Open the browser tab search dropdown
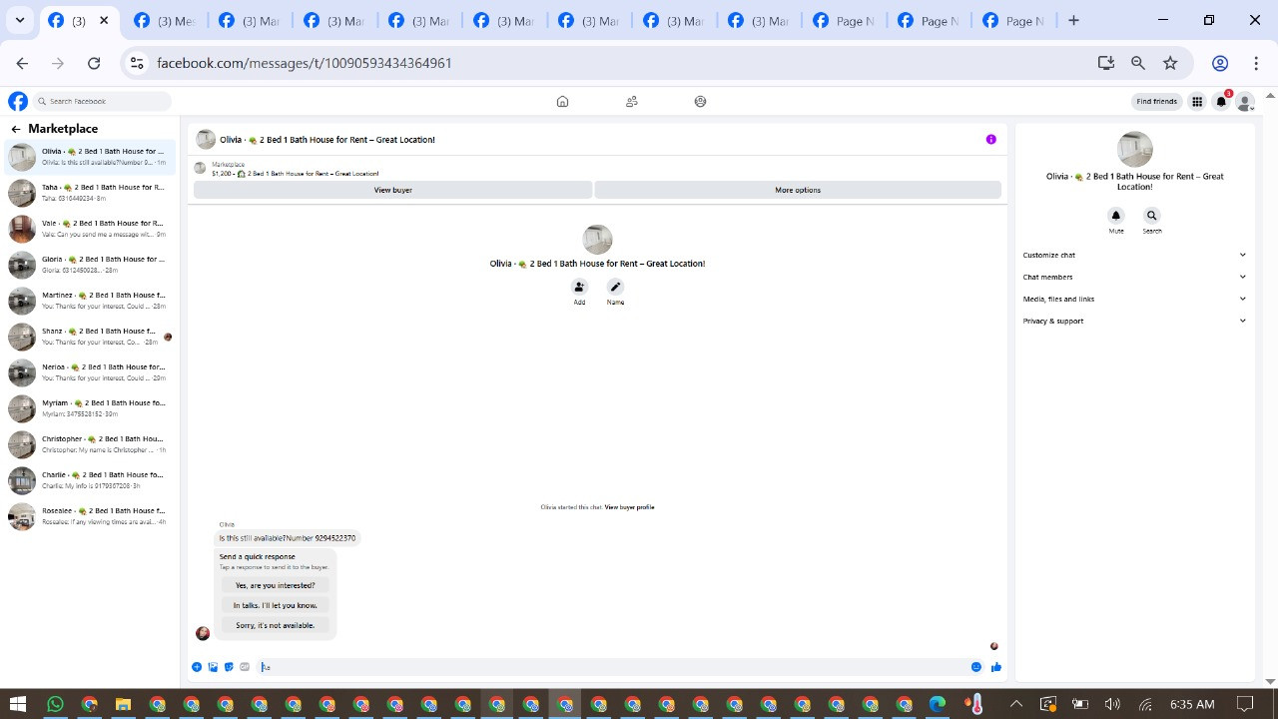This screenshot has width=1278, height=719. [19, 20]
